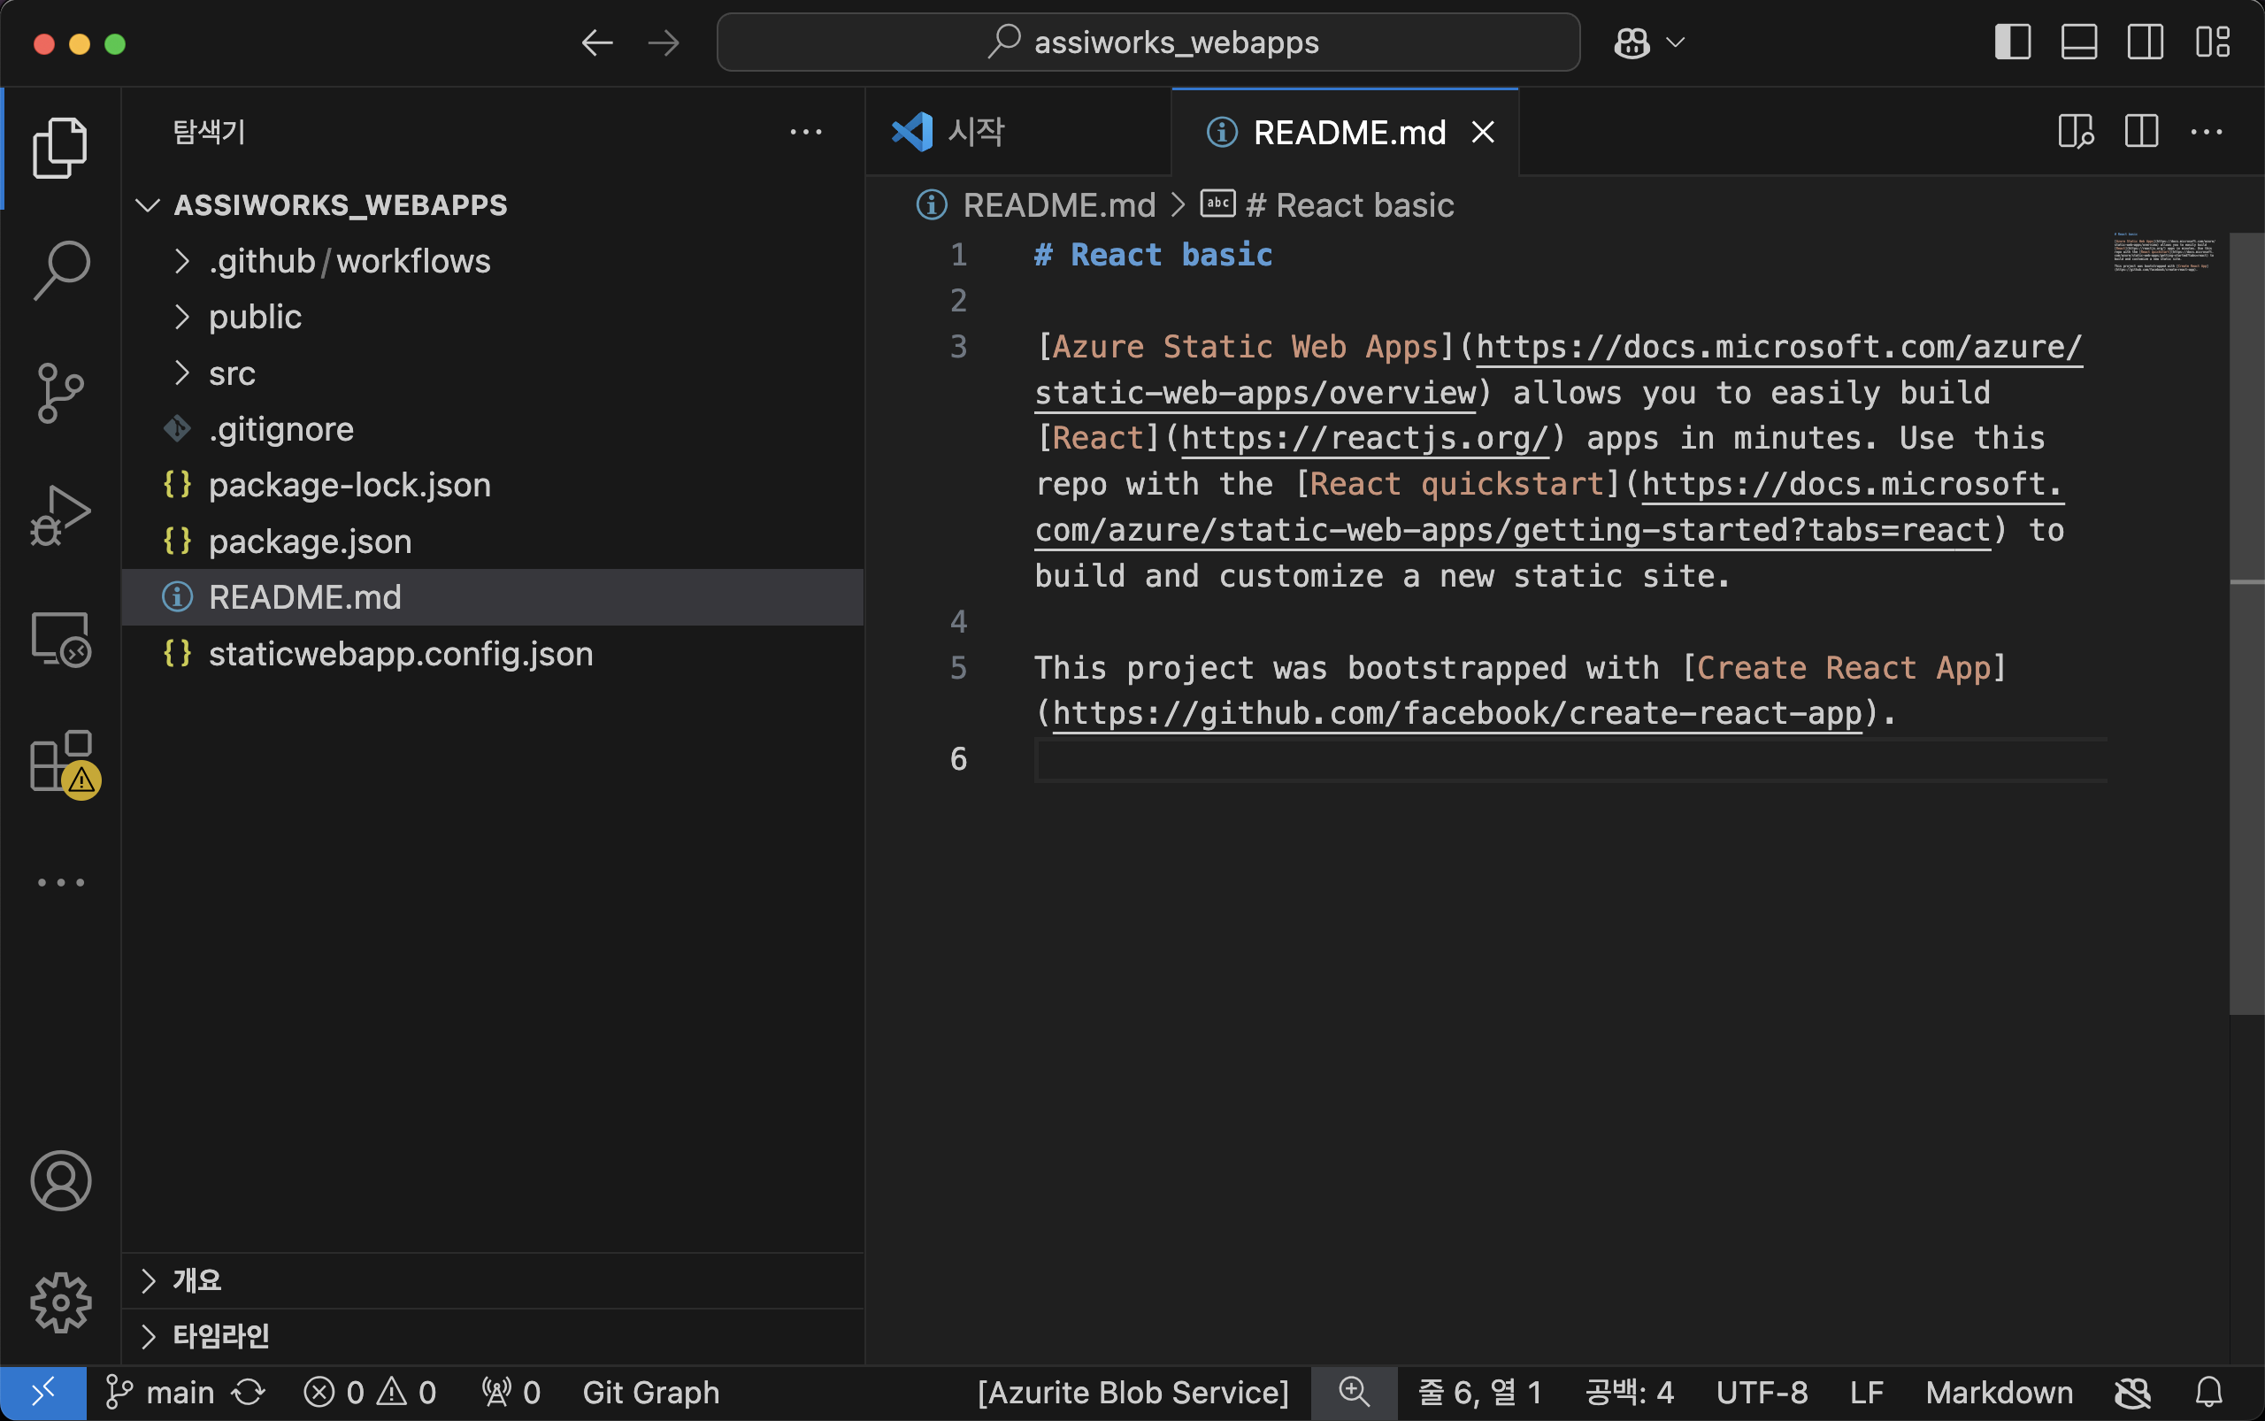Toggle the bottom panel visibility
The height and width of the screenshot is (1421, 2265).
click(2079, 43)
